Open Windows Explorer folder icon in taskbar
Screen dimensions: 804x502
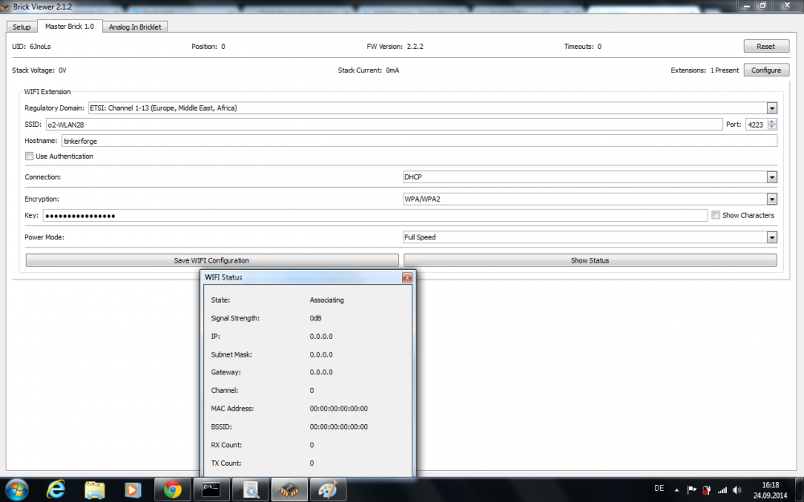[95, 488]
